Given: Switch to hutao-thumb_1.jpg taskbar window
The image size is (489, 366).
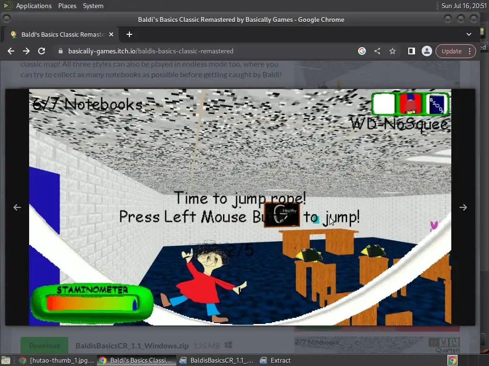Looking at the screenshot, I should click(x=56, y=360).
